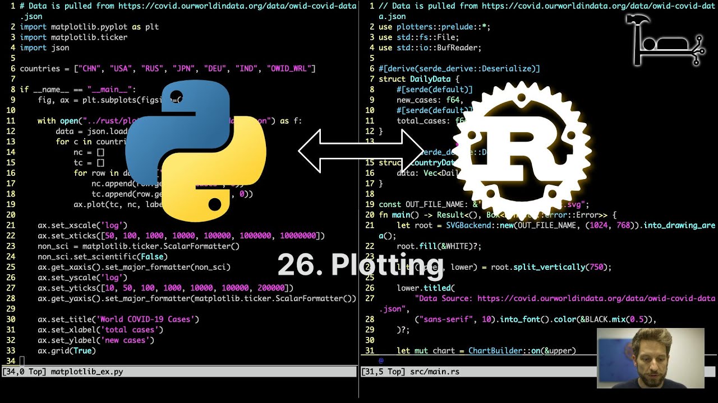Click the 'new_cases: f64,' field line

click(430, 100)
